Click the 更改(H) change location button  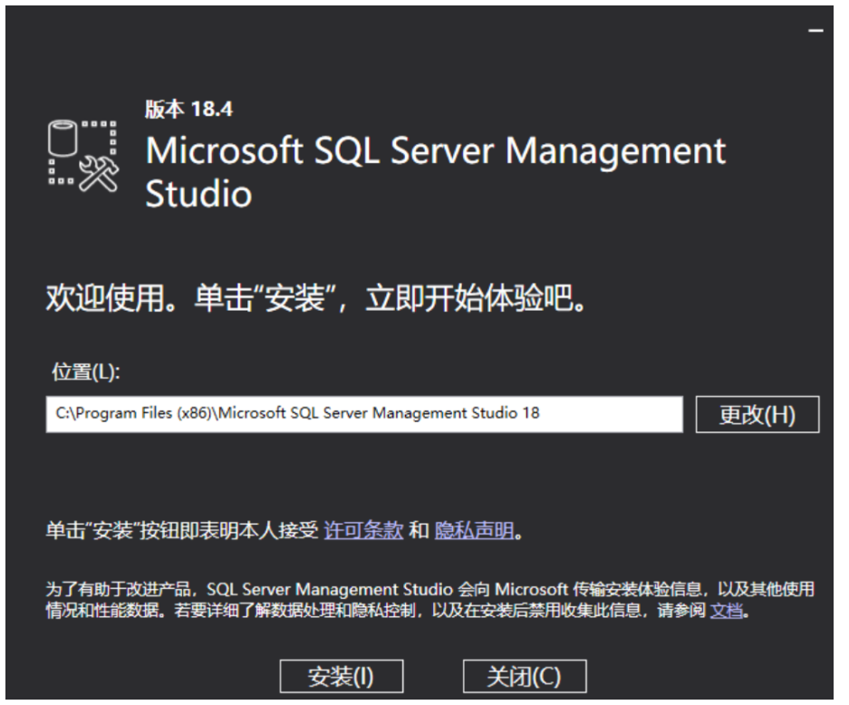tap(757, 415)
